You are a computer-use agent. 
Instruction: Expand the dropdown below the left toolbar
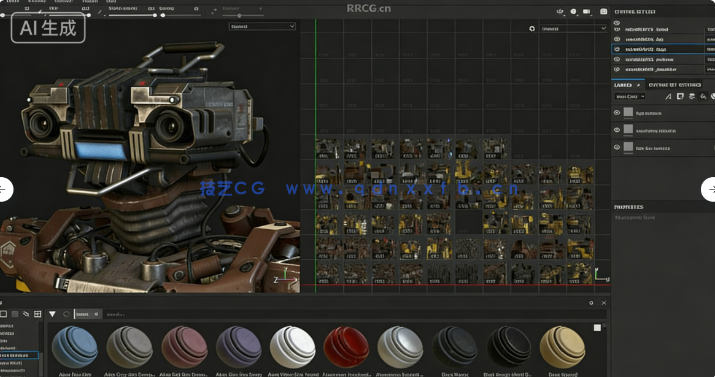pos(262,26)
